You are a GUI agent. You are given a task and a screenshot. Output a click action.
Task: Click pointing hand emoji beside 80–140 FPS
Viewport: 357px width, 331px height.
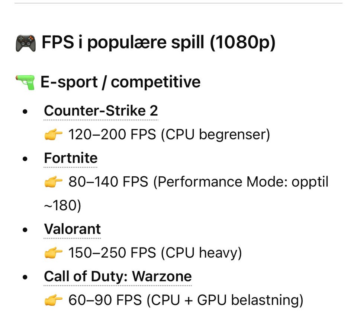click(53, 182)
